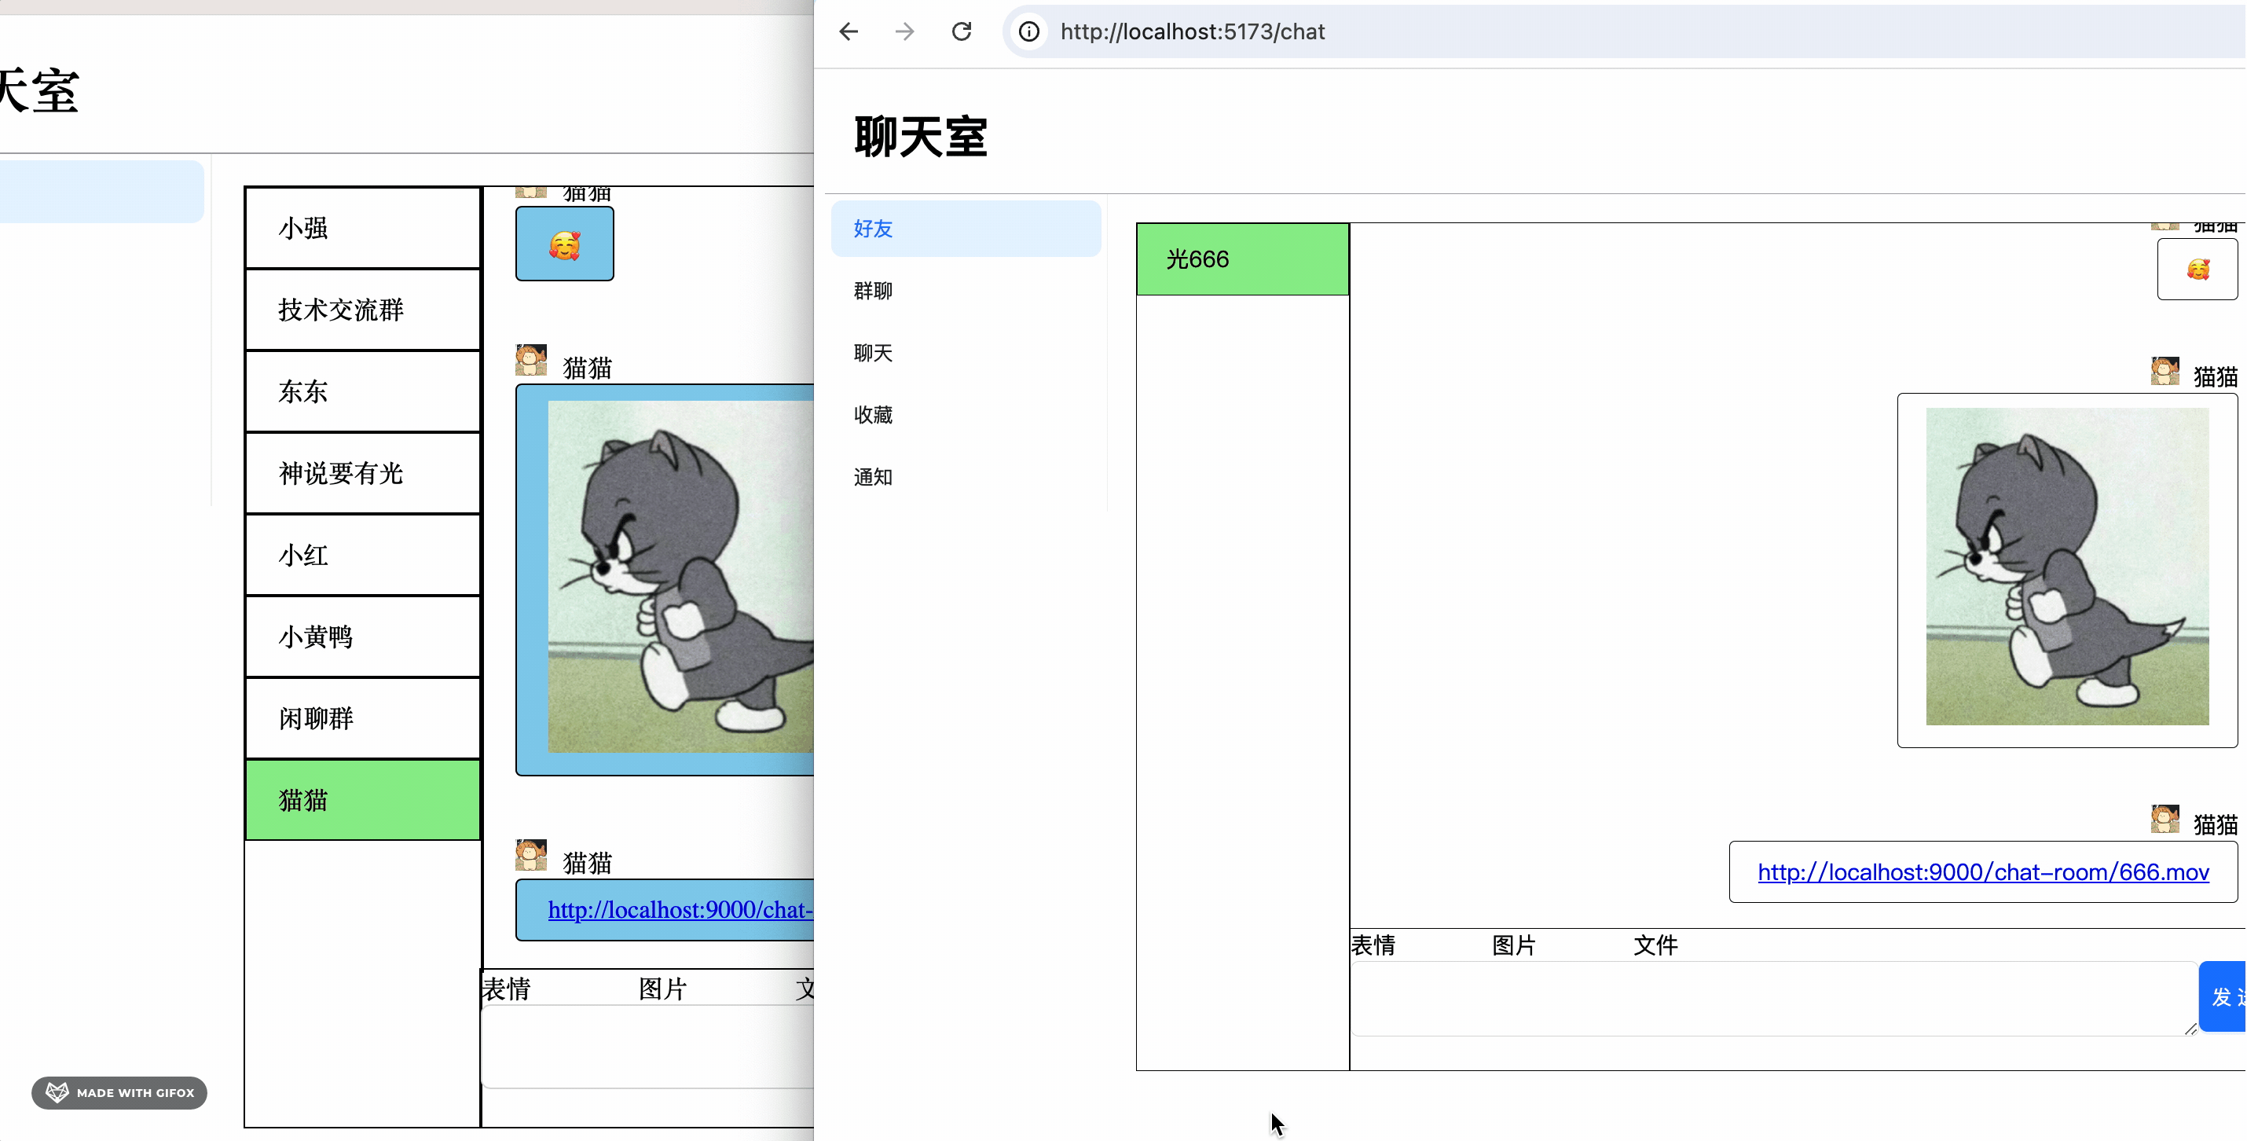Screen dimensions: 2247x1141
Task: Select the 聊天 menu item
Action: click(x=873, y=354)
